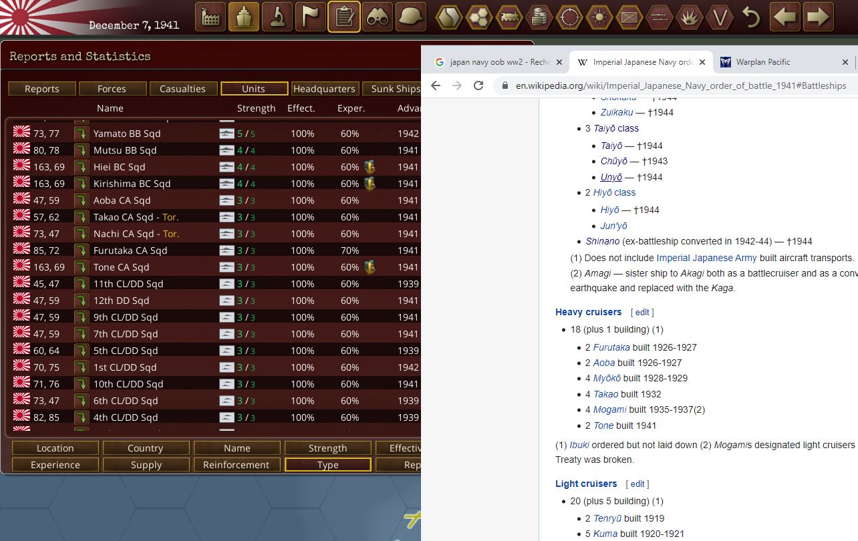Open the Jun'yō carrier link

pos(613,226)
